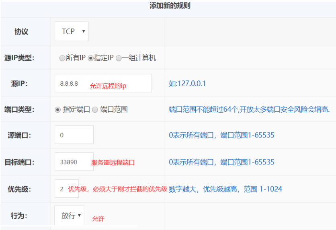Click the example hint 如:127.0.0.1
Viewport: 336px width, 230px height.
point(187,83)
